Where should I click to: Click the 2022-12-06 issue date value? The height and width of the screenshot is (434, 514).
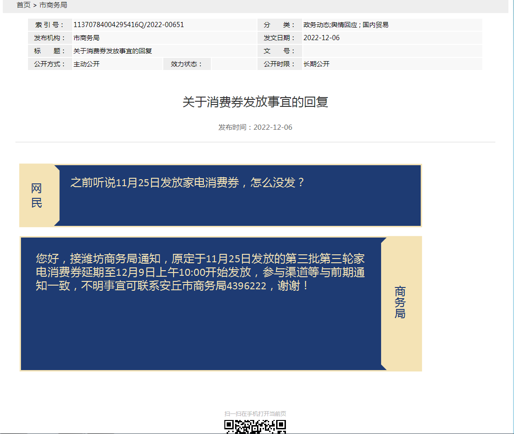pos(321,38)
